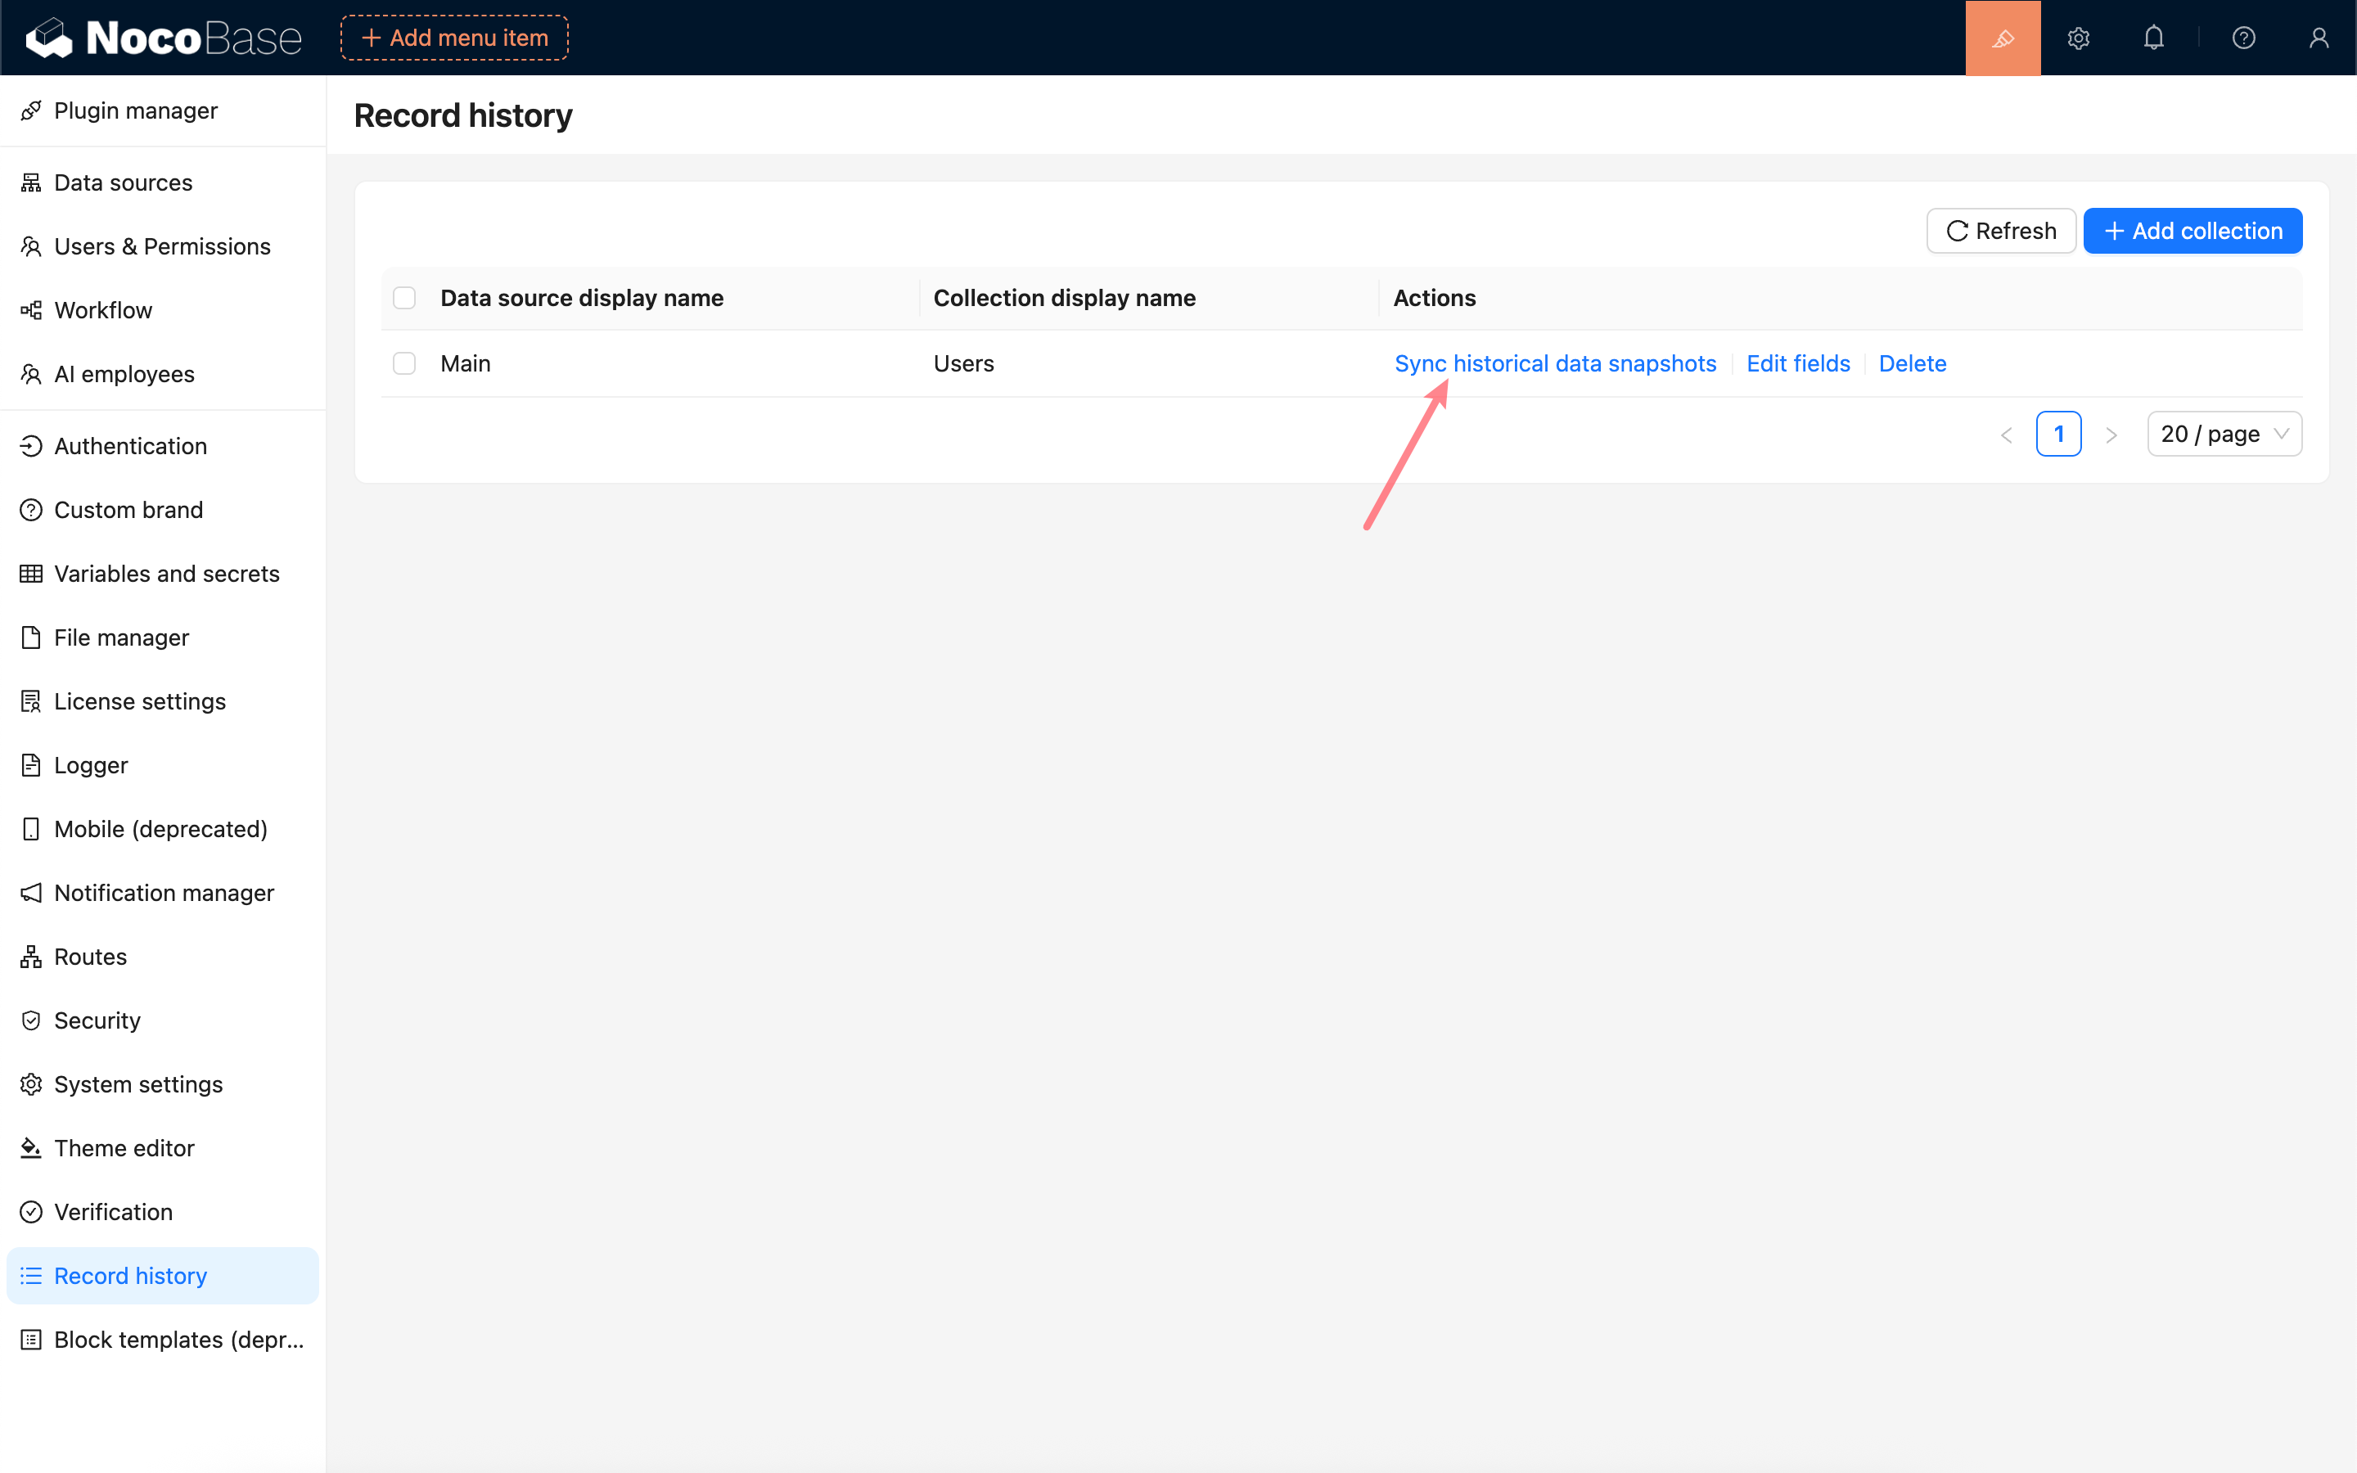
Task: Click the Workflow icon in sidebar
Action: 31,310
